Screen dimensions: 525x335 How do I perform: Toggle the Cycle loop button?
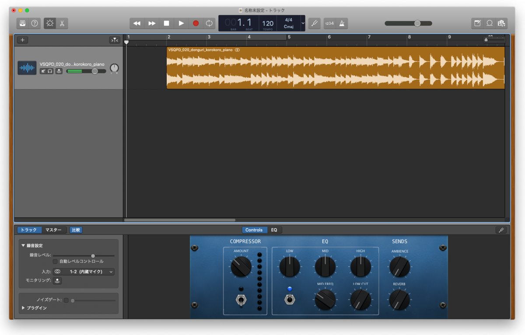tap(209, 23)
